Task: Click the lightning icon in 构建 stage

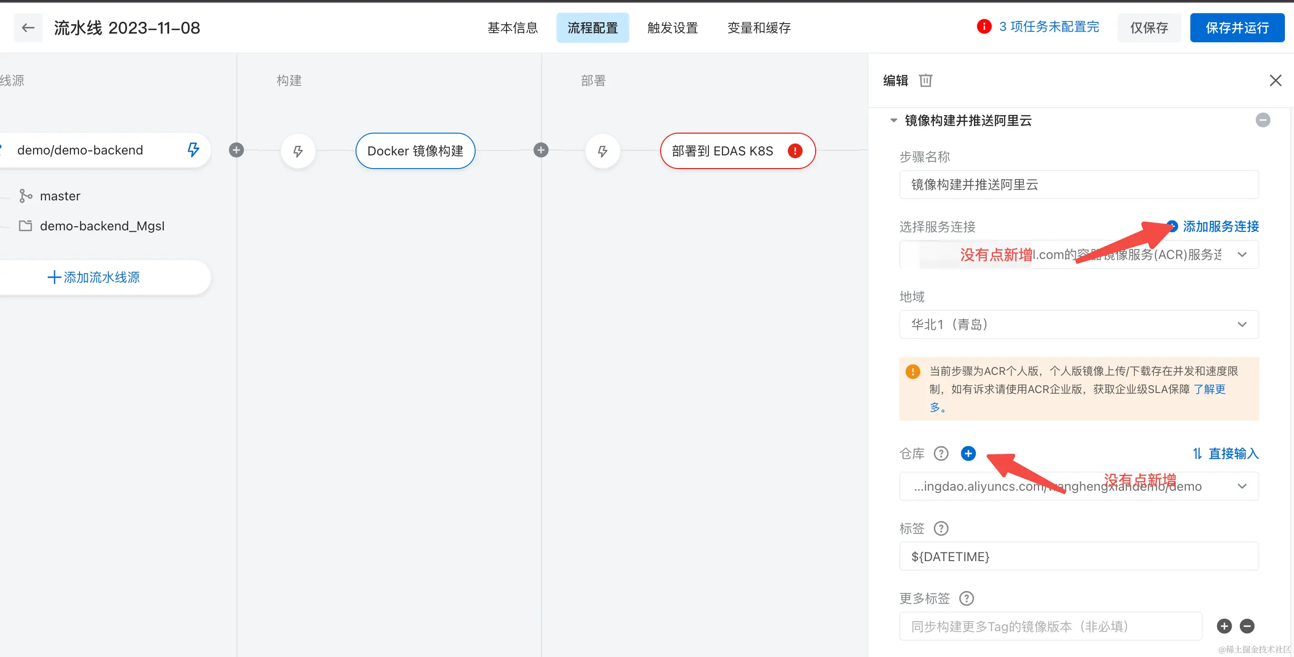Action: pyautogui.click(x=298, y=150)
